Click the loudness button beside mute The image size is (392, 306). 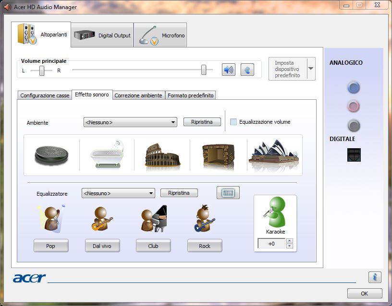(247, 70)
